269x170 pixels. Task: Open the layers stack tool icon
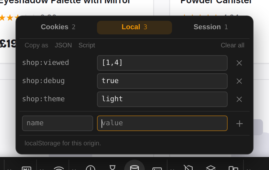tap(211, 168)
